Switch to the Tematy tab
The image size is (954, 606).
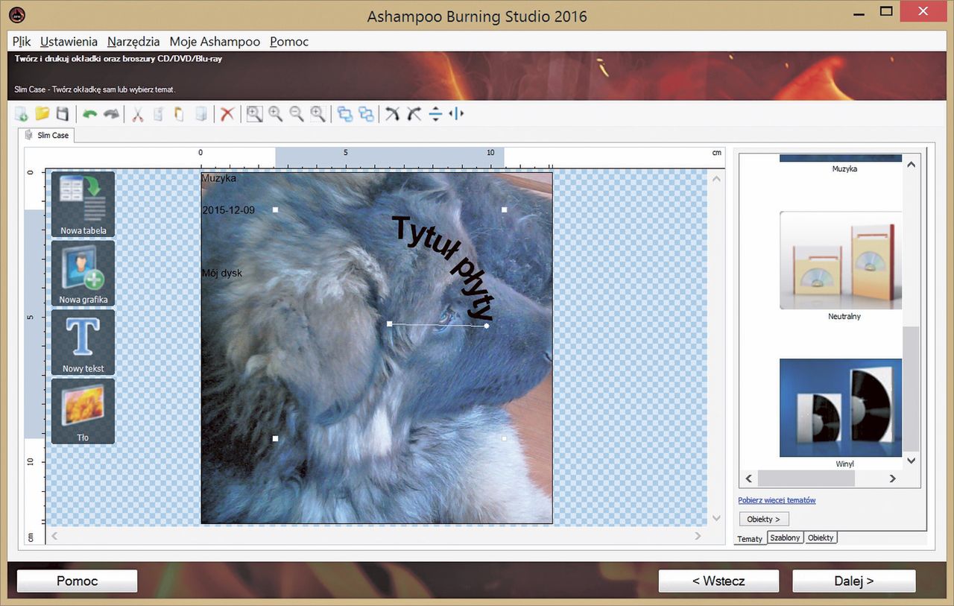(750, 538)
